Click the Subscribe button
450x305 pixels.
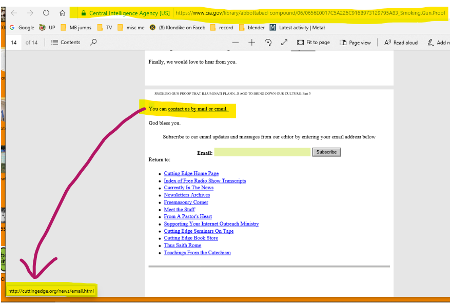326,152
